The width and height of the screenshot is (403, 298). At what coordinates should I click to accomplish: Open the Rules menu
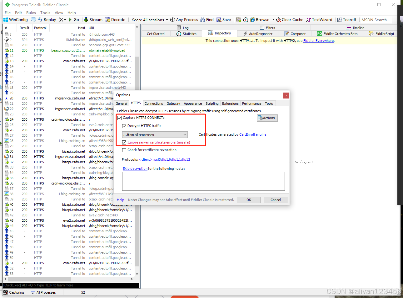tap(31, 13)
